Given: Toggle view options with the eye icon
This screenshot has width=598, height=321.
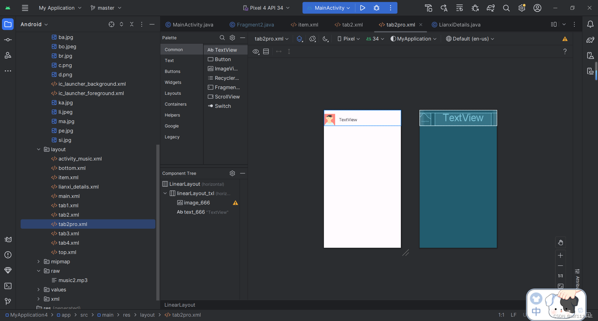Looking at the screenshot, I should (x=256, y=51).
